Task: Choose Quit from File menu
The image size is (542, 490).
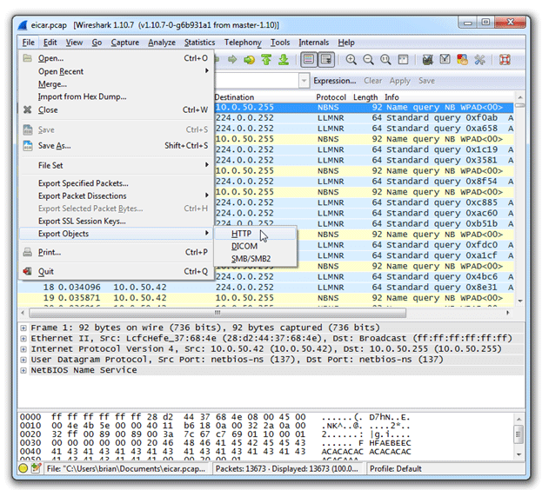Action: coord(117,271)
